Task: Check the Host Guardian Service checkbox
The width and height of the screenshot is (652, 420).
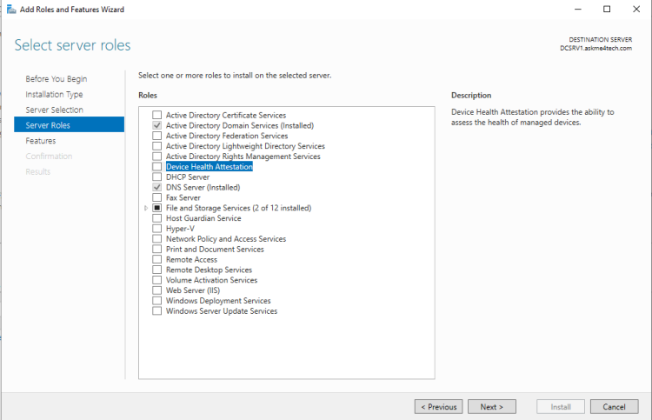Action: tap(156, 218)
